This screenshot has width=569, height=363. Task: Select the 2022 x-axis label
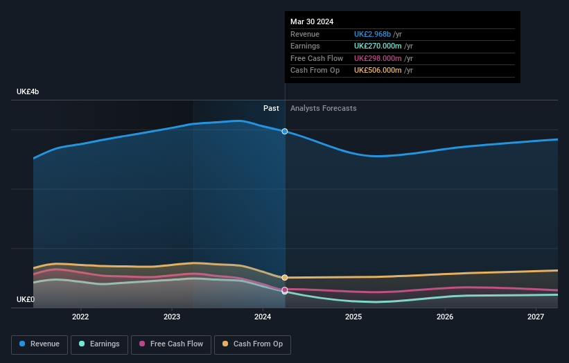click(x=80, y=317)
